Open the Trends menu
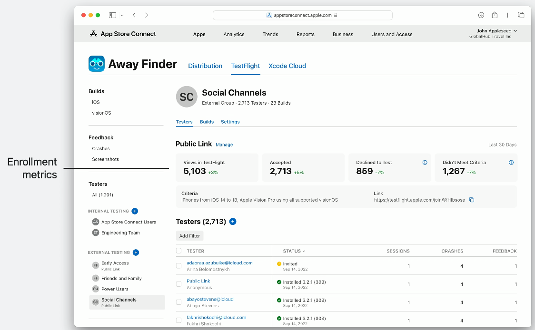The image size is (535, 330). pos(270,34)
